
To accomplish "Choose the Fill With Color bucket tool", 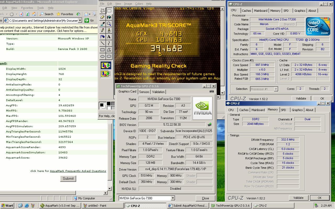I will click(x=109, y=17).
